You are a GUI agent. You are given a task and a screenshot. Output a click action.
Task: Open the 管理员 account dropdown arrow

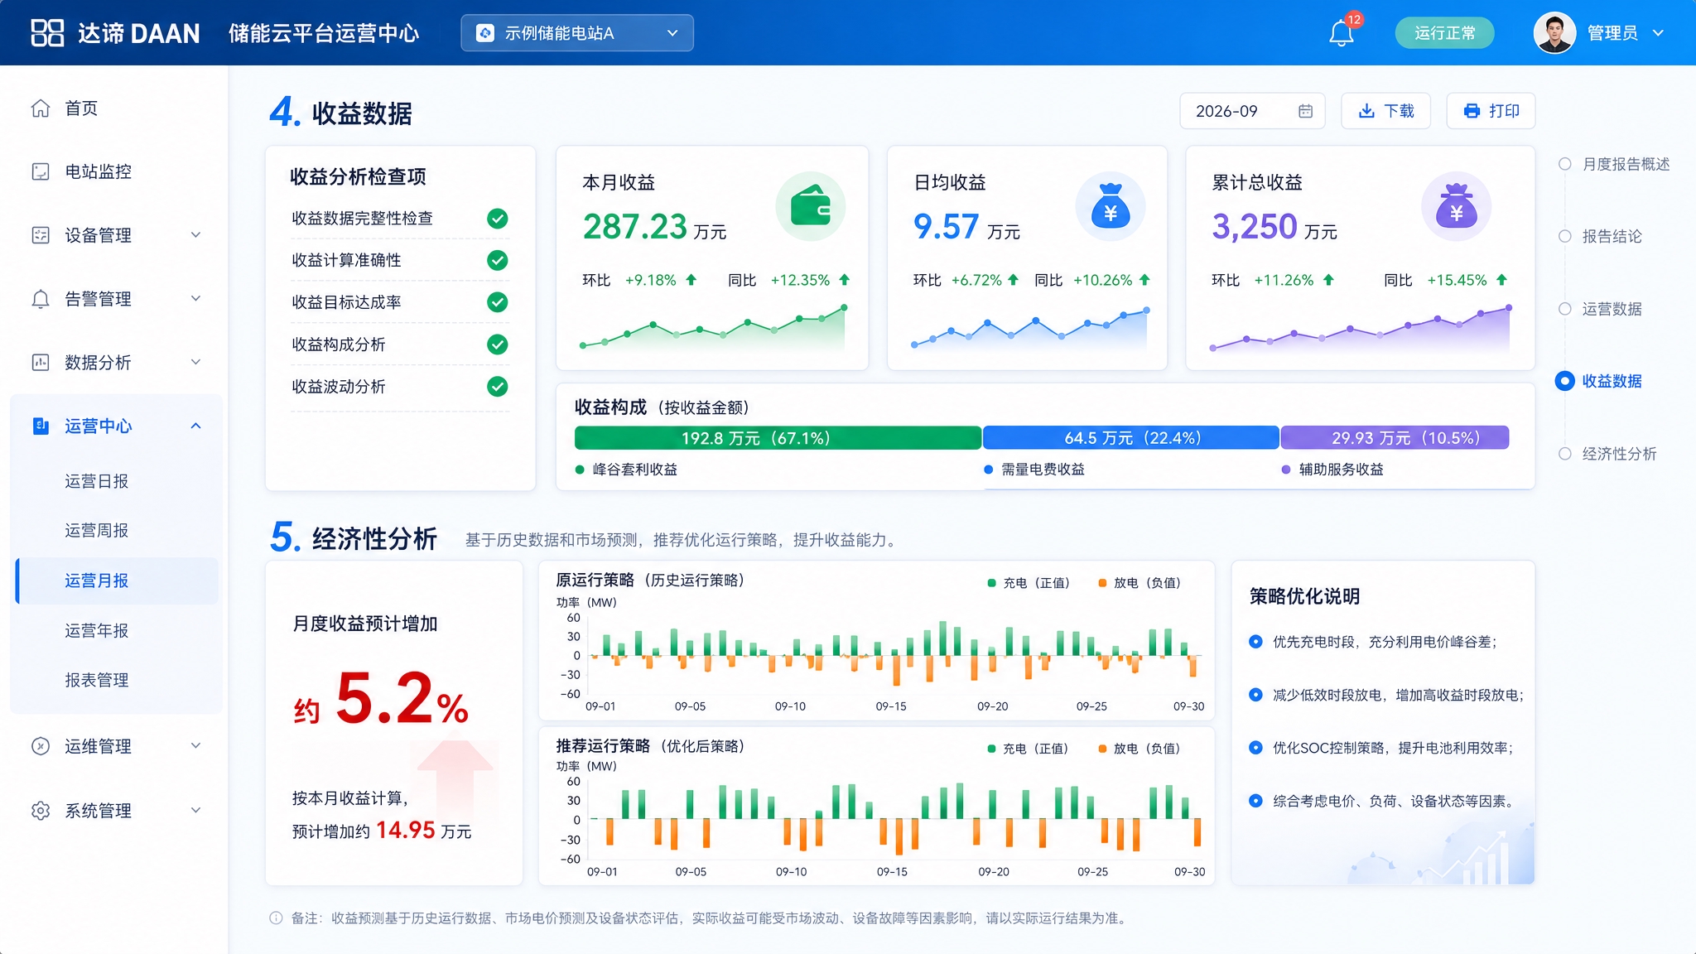pos(1658,33)
